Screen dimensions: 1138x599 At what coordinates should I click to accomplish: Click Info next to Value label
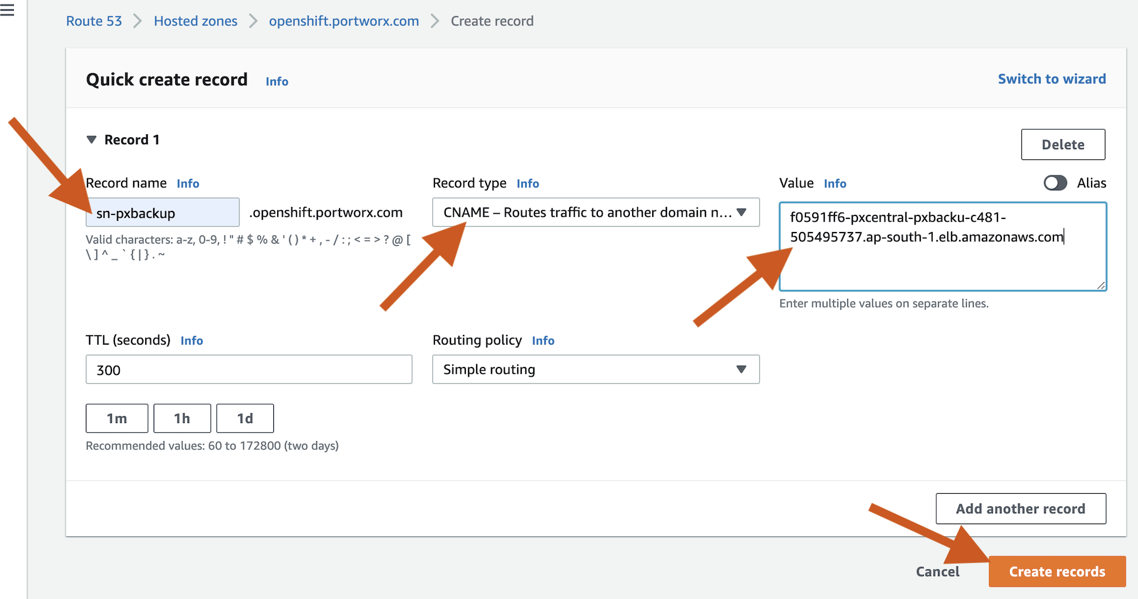coord(834,183)
